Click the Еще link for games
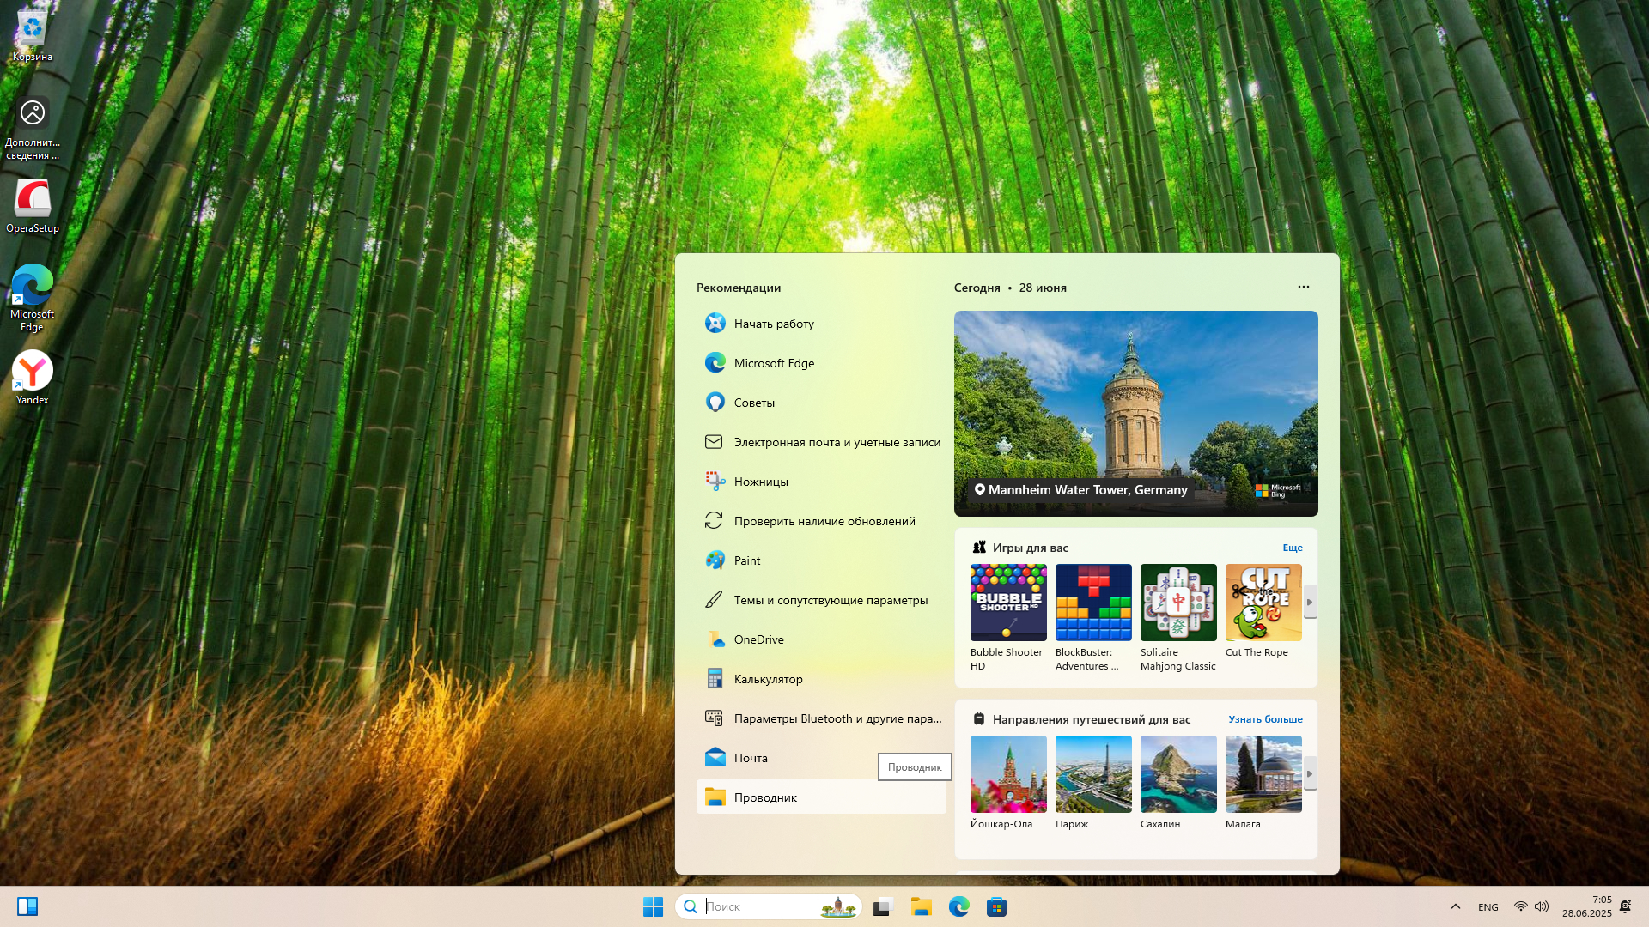1649x927 pixels. (1292, 548)
